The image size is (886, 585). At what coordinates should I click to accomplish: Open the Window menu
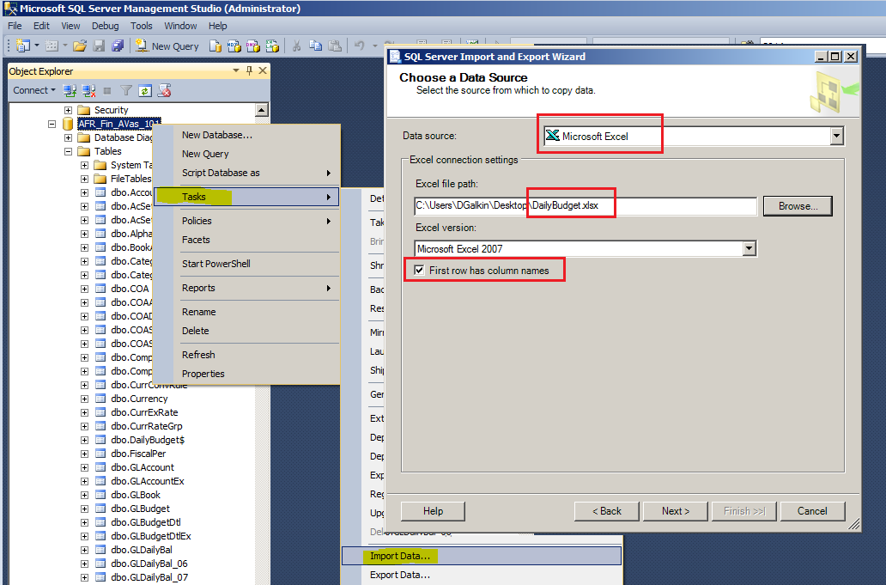pos(180,26)
